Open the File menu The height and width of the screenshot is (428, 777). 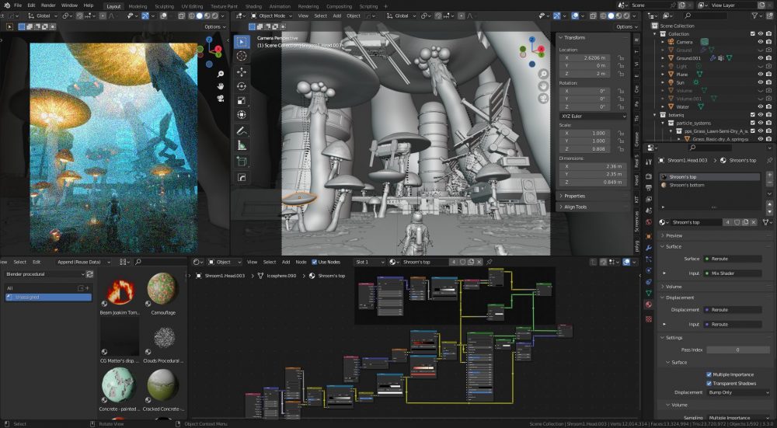tap(18, 5)
